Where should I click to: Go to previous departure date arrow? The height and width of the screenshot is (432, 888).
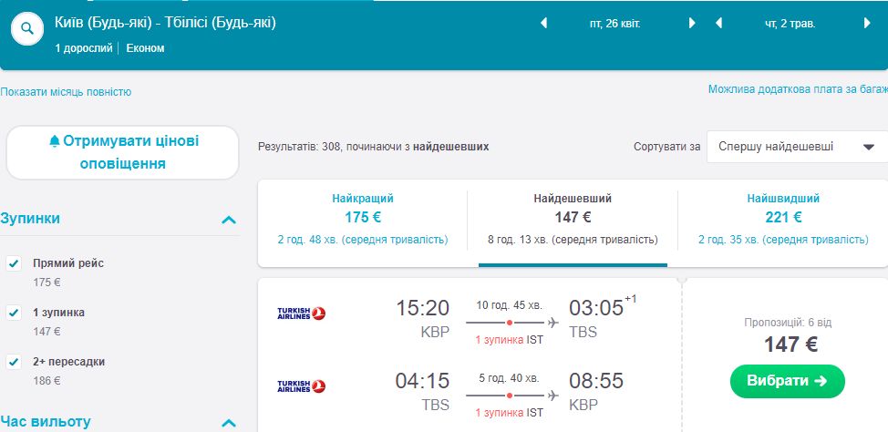[544, 24]
